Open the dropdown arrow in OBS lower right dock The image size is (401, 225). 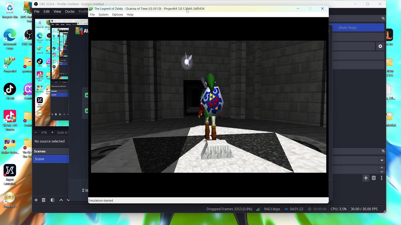tap(382, 160)
